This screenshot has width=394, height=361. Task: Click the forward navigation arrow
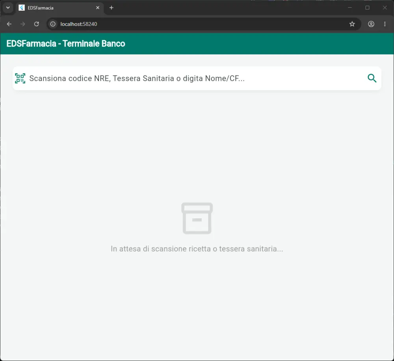point(23,24)
